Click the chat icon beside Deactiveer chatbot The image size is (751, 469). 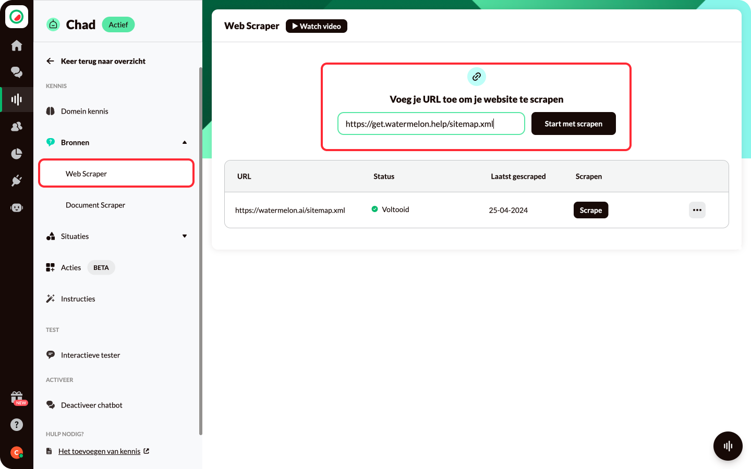[x=51, y=405]
